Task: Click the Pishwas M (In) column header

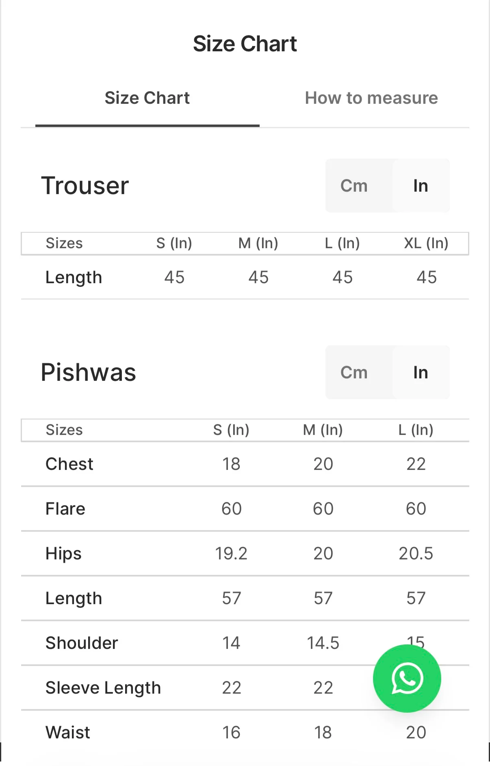Action: (323, 430)
